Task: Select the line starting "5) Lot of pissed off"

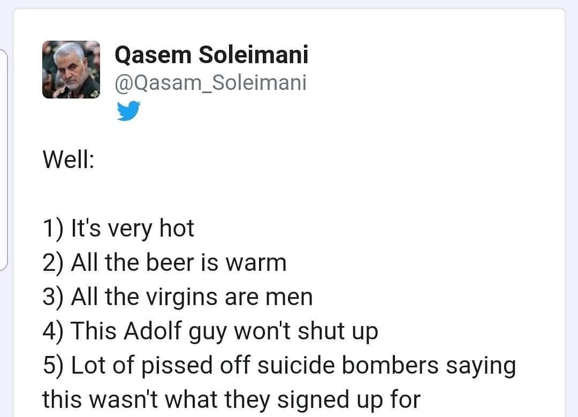Action: (x=279, y=366)
